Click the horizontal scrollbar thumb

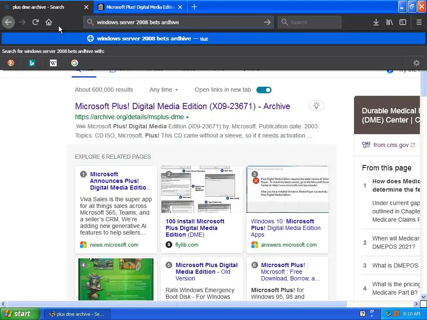(176, 304)
